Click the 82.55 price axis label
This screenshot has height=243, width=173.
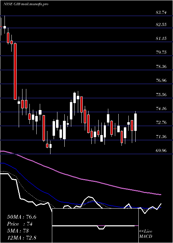tap(161, 25)
